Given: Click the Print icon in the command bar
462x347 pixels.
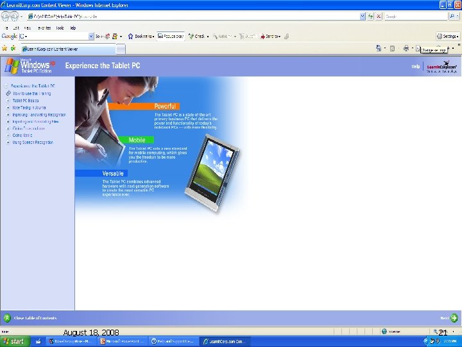Looking at the screenshot, I should (x=406, y=48).
